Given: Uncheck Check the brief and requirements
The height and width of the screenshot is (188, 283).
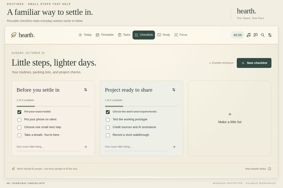Looking at the screenshot, I should tap(108, 112).
